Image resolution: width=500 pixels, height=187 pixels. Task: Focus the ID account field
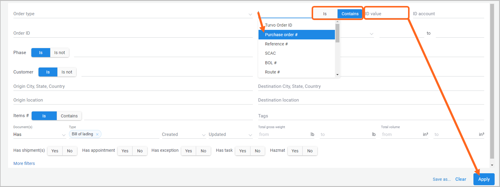pos(448,14)
